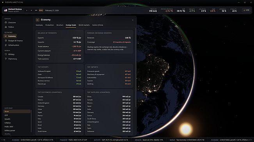Screen dimensions: 254x142
Task: Switch to the World markets tab
Action: coord(84,25)
